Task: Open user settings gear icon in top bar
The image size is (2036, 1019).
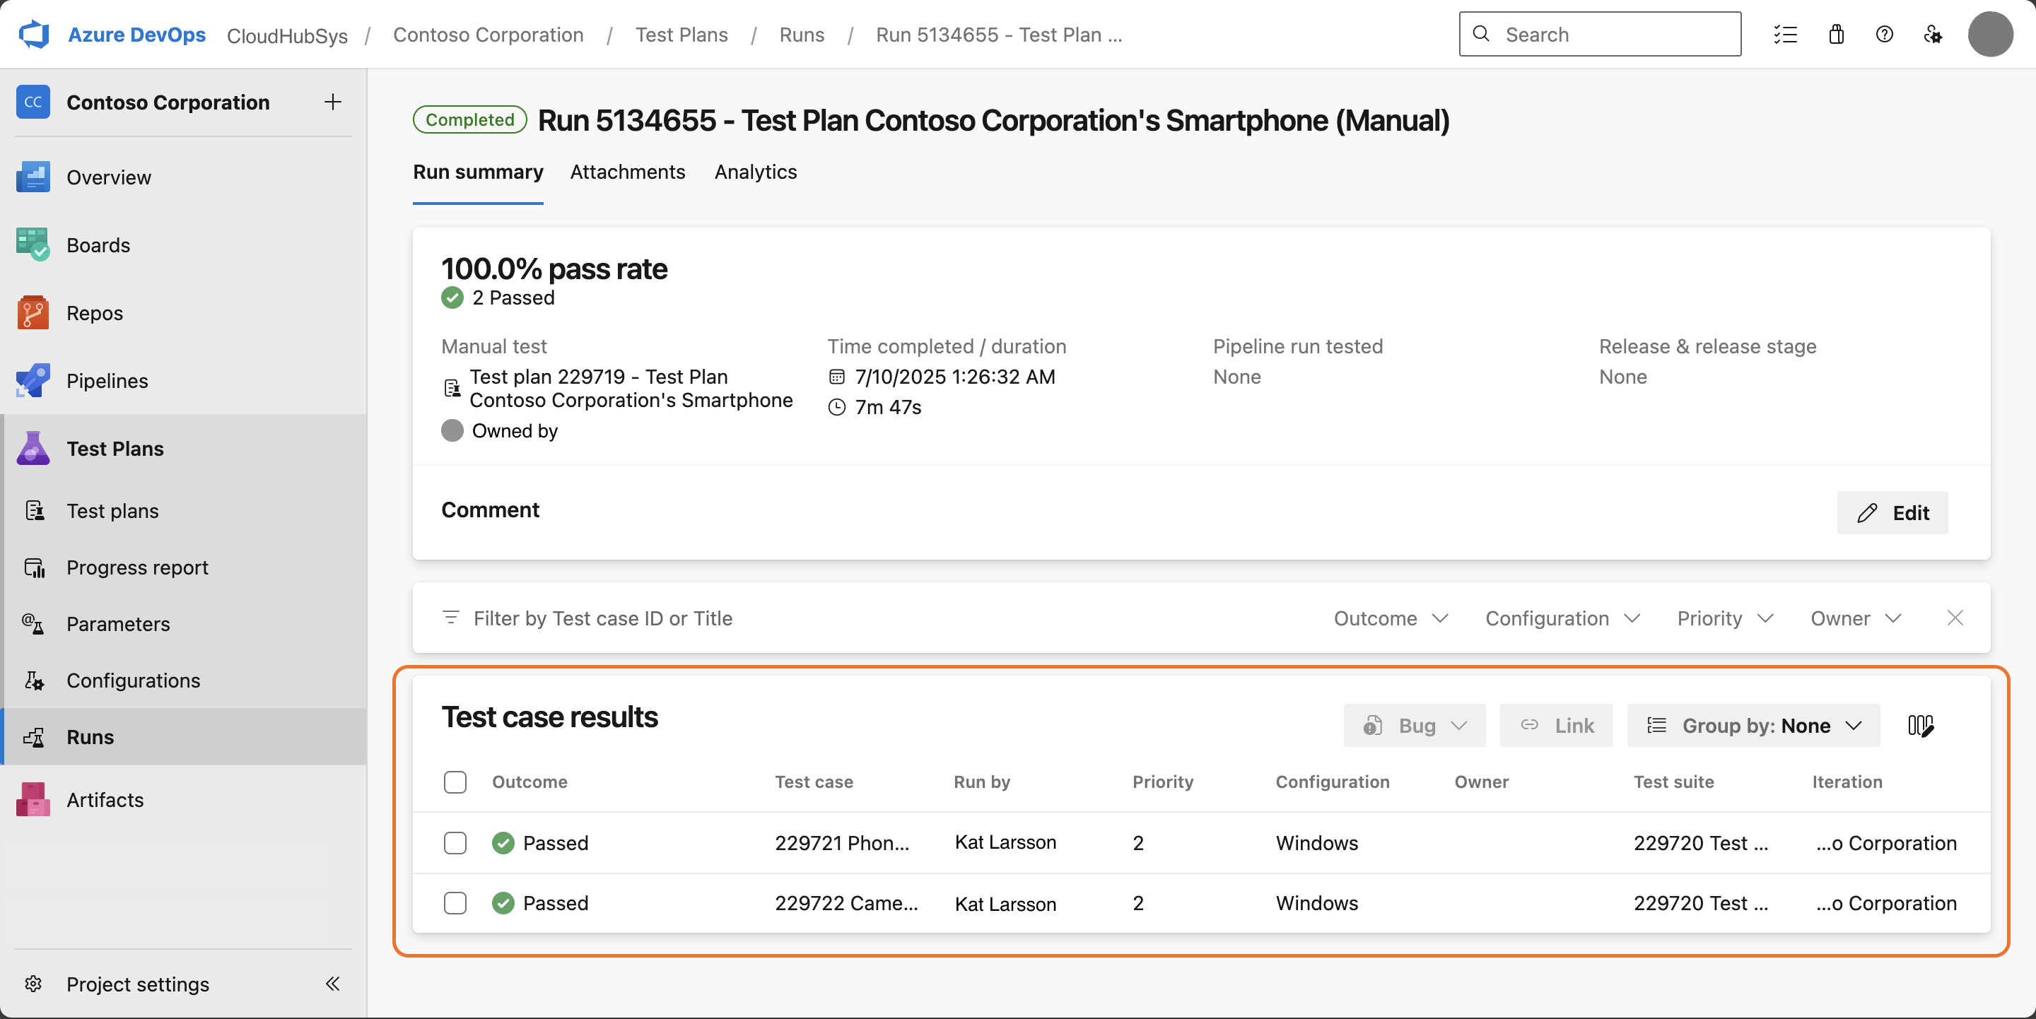Action: 1934,34
